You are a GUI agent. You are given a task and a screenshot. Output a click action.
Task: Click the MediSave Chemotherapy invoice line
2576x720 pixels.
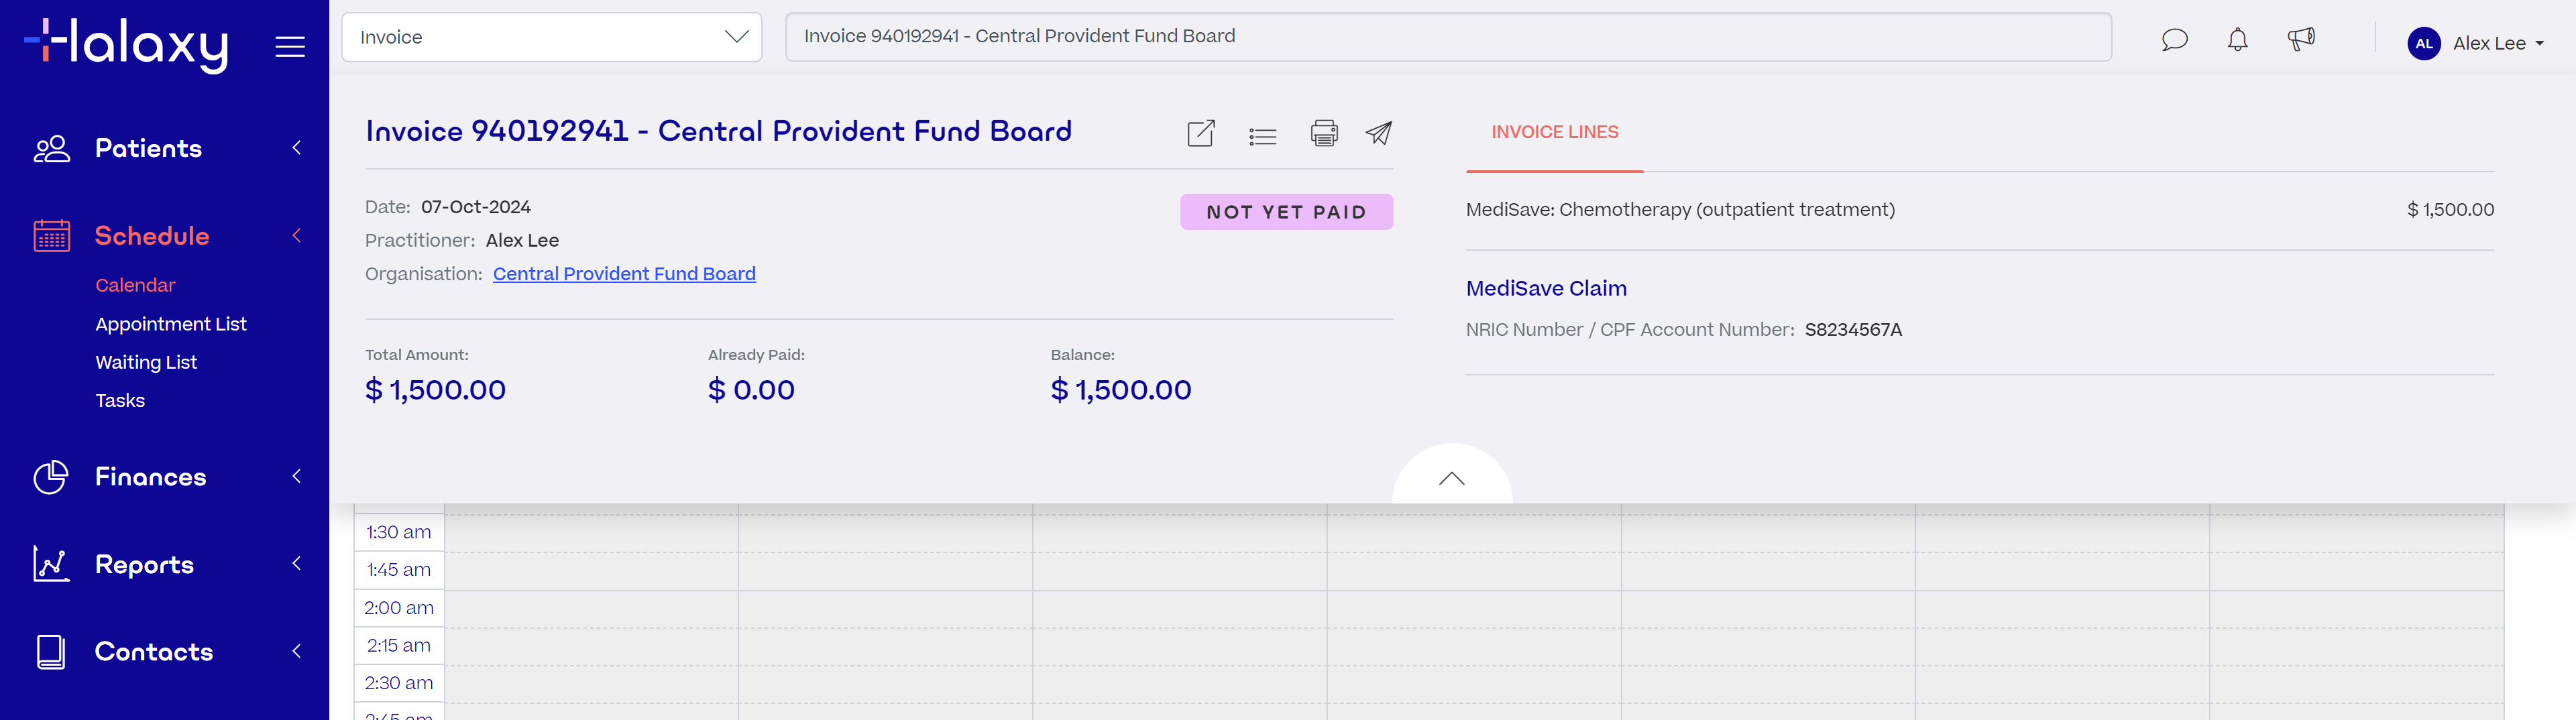point(1980,210)
